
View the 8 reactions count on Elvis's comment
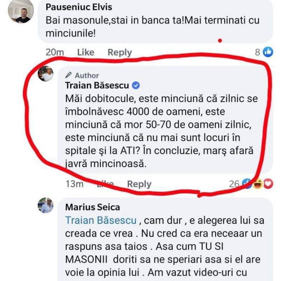(x=258, y=52)
